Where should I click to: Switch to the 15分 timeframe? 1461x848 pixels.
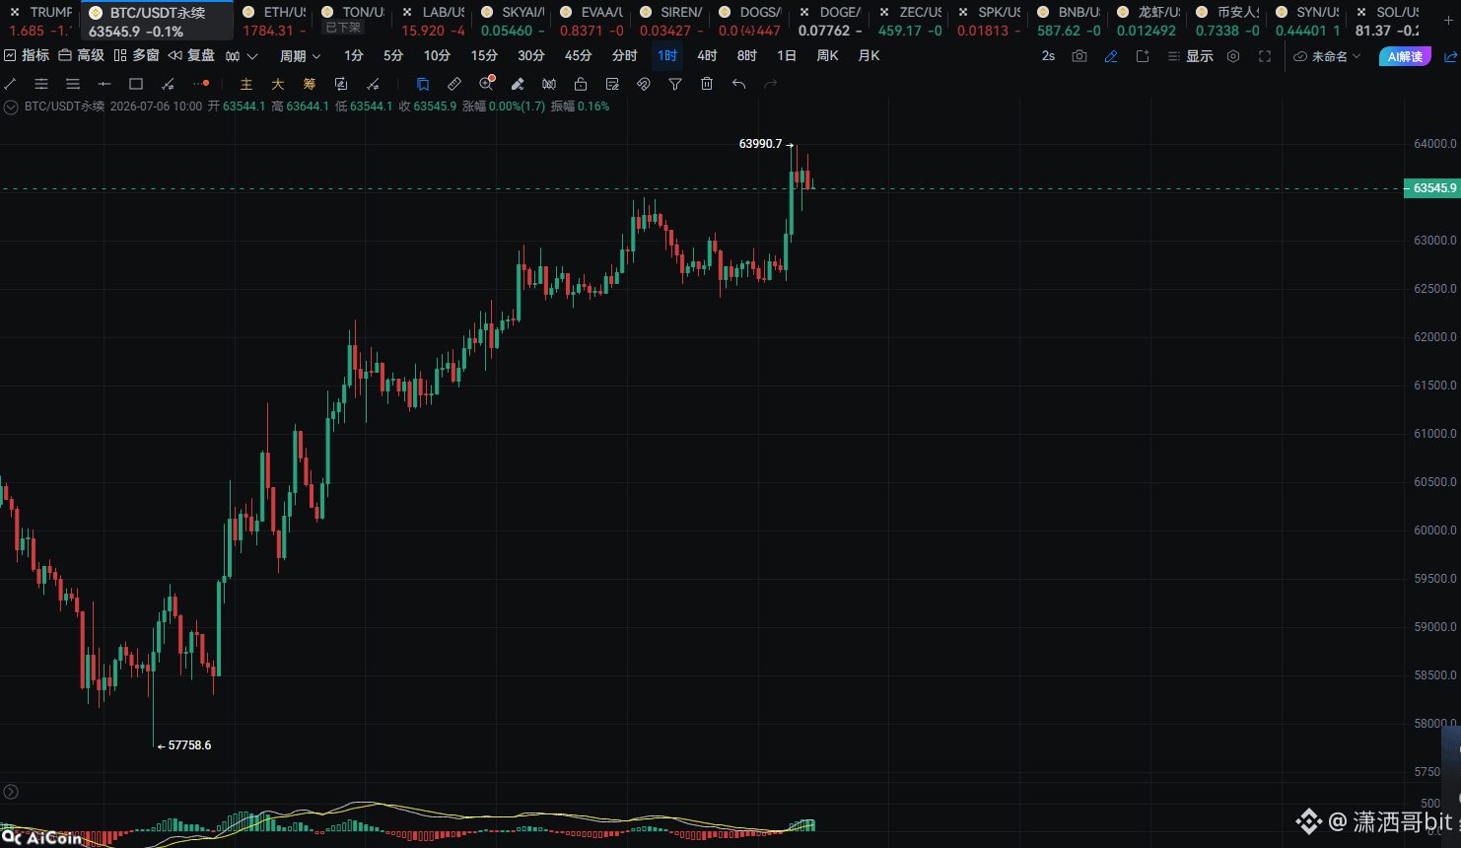[484, 56]
